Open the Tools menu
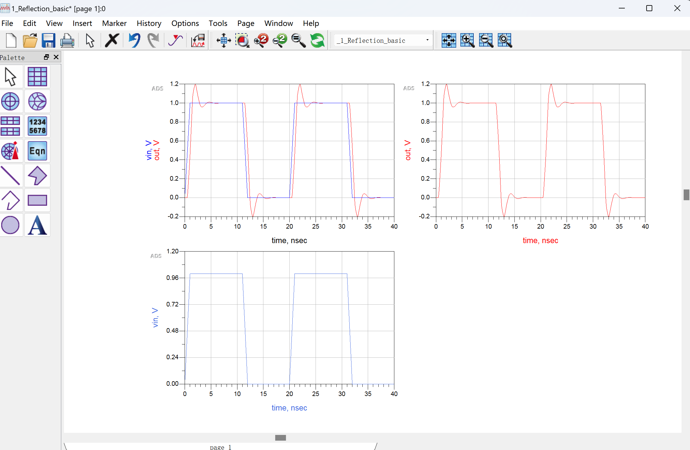690x450 pixels. pyautogui.click(x=218, y=23)
